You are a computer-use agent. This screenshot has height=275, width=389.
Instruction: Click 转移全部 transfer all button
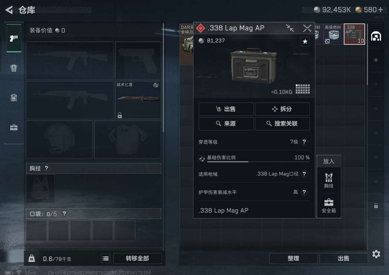(137, 258)
